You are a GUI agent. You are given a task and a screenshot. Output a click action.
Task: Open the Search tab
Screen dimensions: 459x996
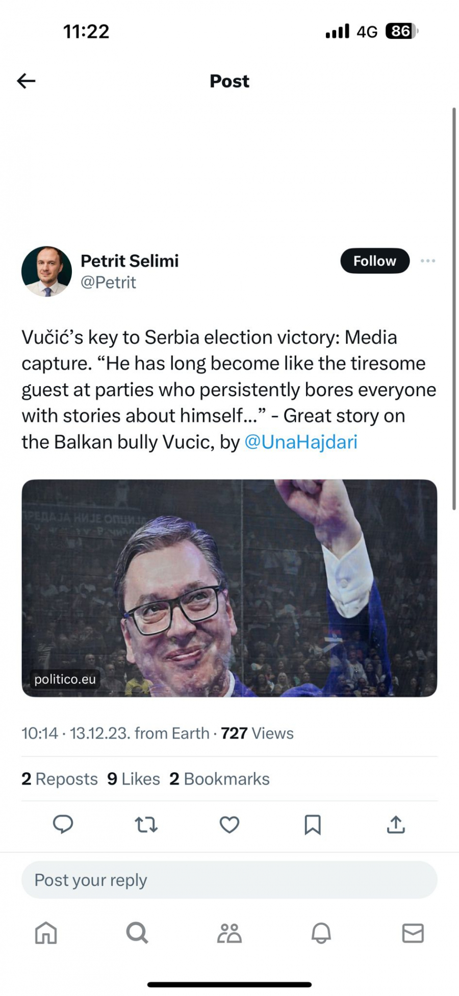[137, 933]
